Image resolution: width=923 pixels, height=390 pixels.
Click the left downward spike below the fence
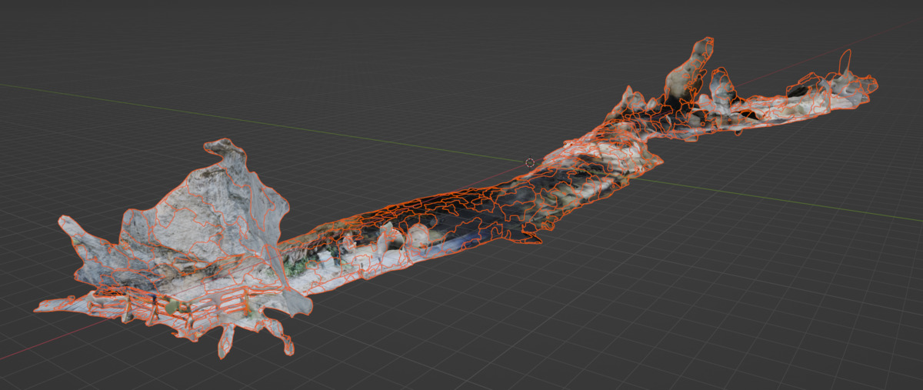225,342
